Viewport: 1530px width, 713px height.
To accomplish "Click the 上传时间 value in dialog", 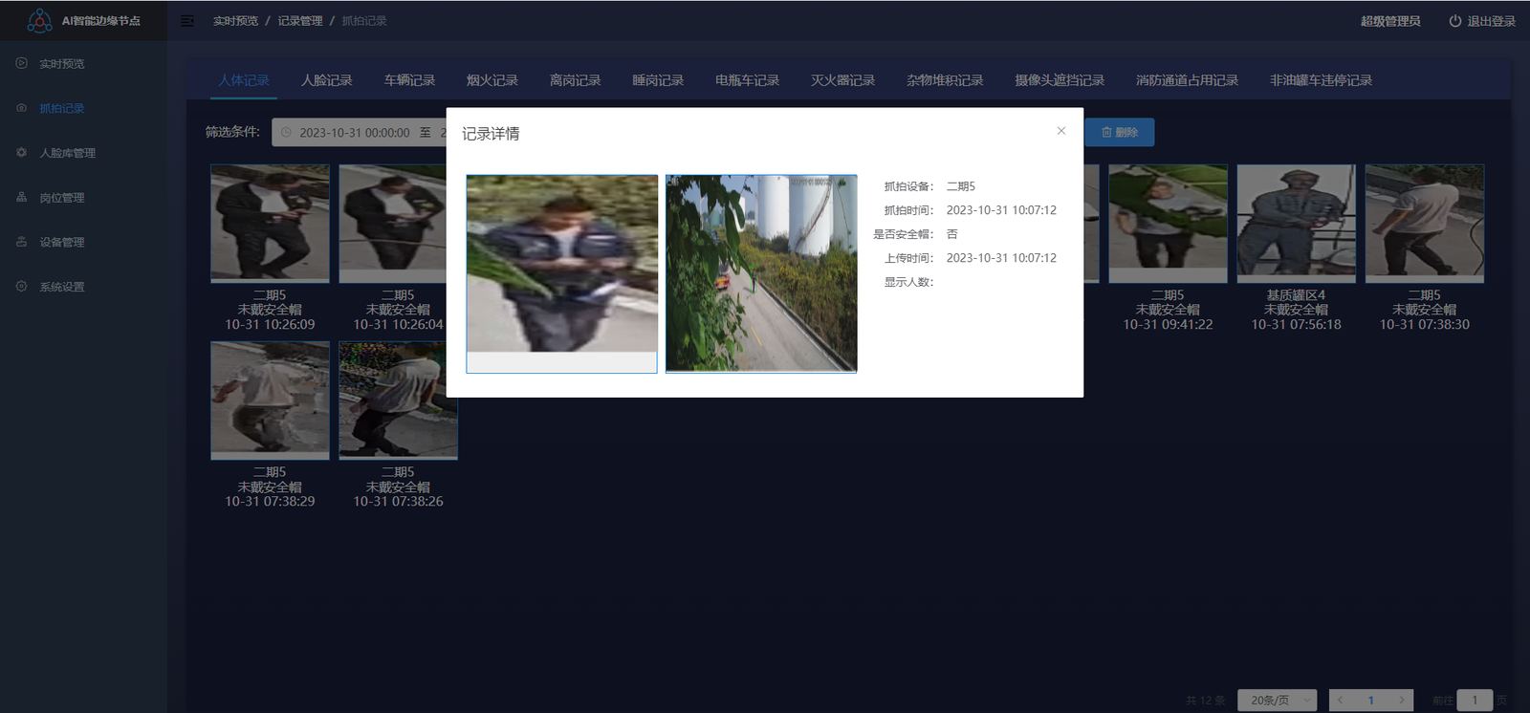I will point(1001,258).
